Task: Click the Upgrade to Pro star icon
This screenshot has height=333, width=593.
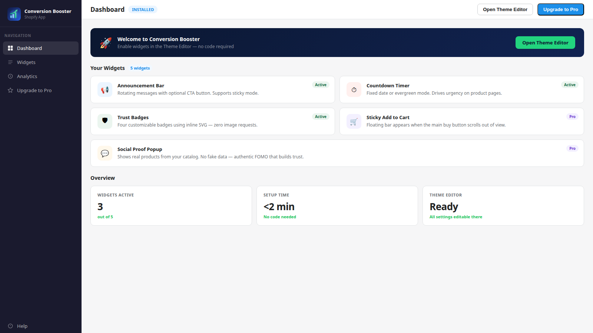Action: (10, 90)
